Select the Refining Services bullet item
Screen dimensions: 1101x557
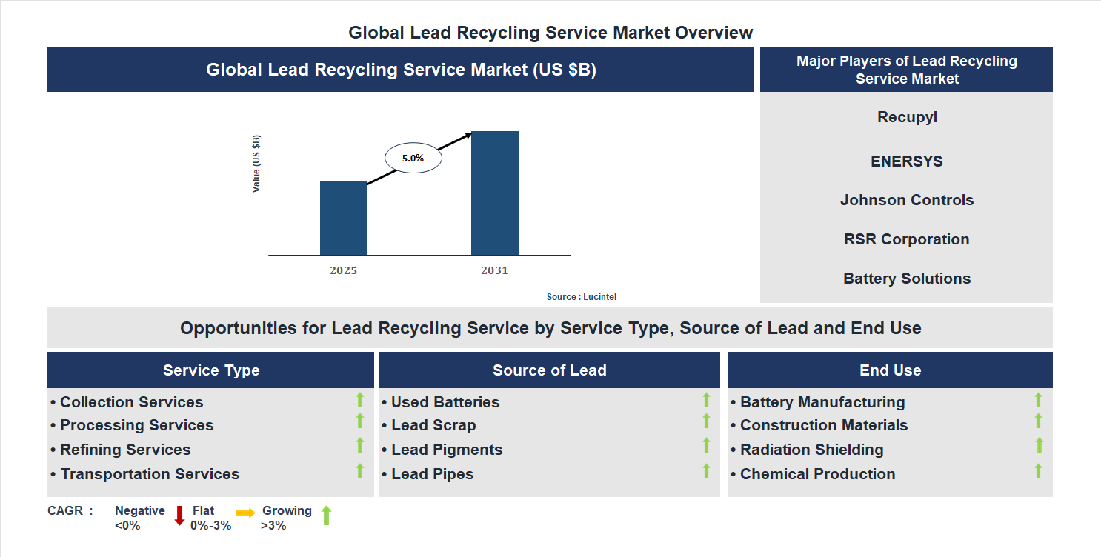pyautogui.click(x=124, y=450)
